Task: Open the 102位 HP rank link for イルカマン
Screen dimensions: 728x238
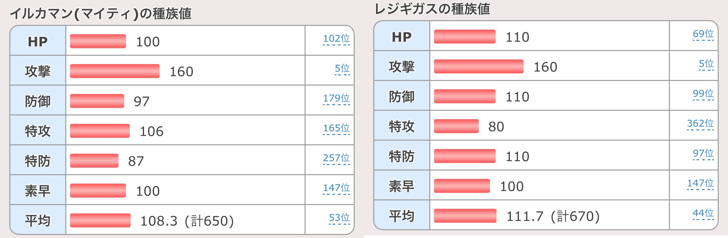Action: 336,39
